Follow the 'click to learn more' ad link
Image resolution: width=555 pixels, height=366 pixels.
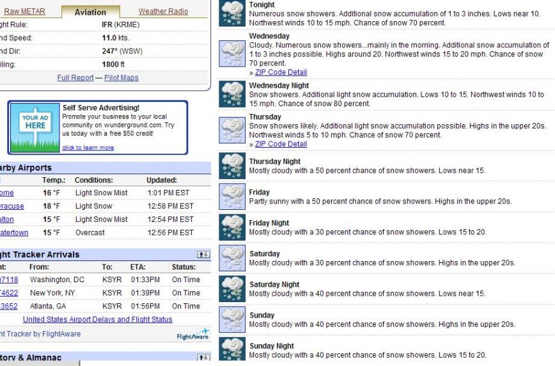tap(88, 148)
